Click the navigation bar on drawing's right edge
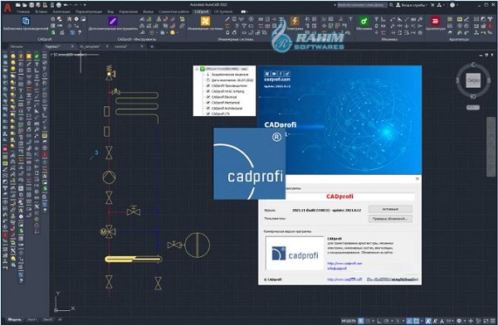The width and height of the screenshot is (498, 325). pyautogui.click(x=491, y=147)
